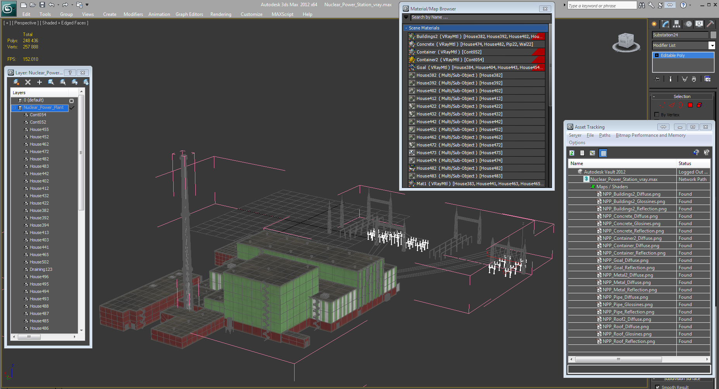This screenshot has width=719, height=389.
Task: Click Highlight Selected Objects' Layers icon
Action: (x=63, y=82)
